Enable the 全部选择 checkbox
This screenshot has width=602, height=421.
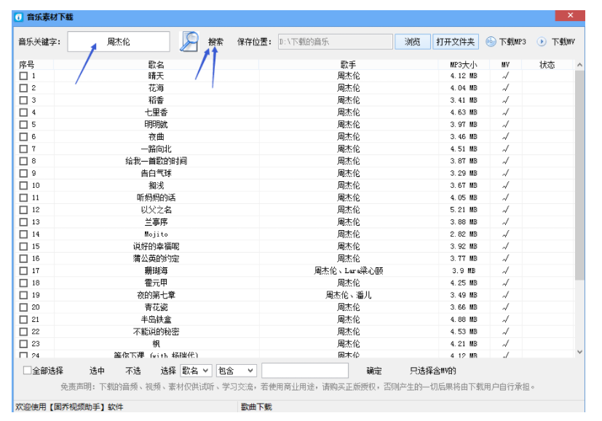(28, 371)
